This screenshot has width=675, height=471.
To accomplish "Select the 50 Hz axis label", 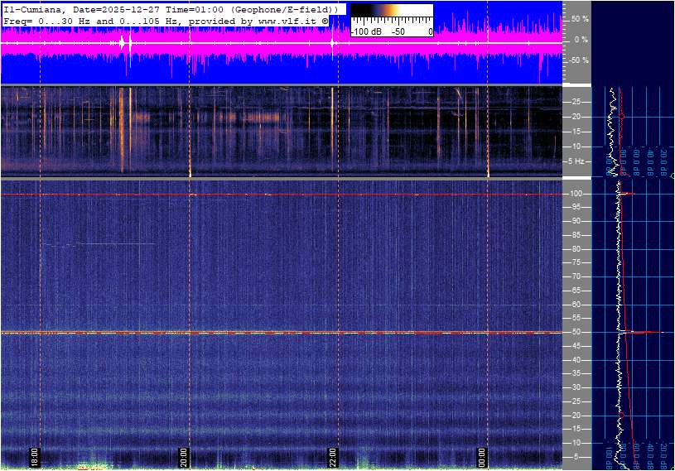I will [x=576, y=332].
